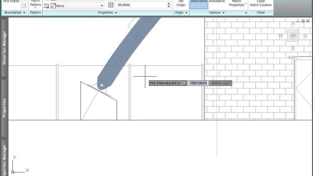
Task: Close the drawing viewport window
Action: [x=308, y=21]
